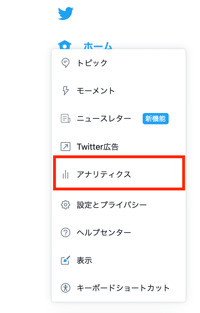This screenshot has width=200, height=313.
Task: Open the トピック menu item
Action: (x=92, y=63)
